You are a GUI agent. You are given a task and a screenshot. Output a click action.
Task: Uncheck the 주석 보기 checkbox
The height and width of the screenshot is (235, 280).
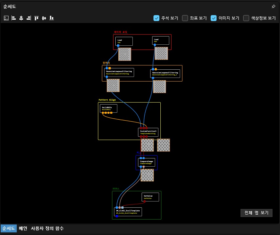[x=156, y=18]
